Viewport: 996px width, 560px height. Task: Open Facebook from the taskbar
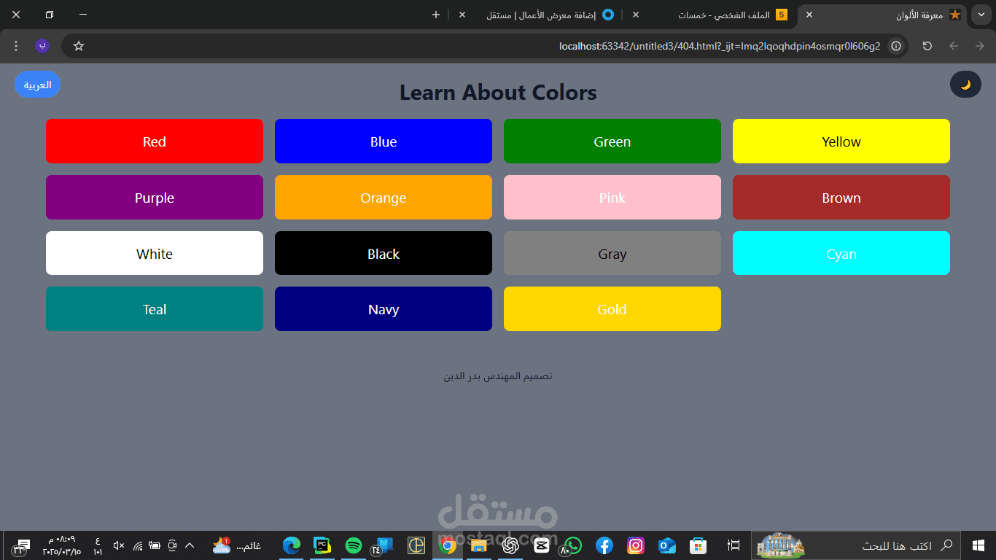(604, 545)
